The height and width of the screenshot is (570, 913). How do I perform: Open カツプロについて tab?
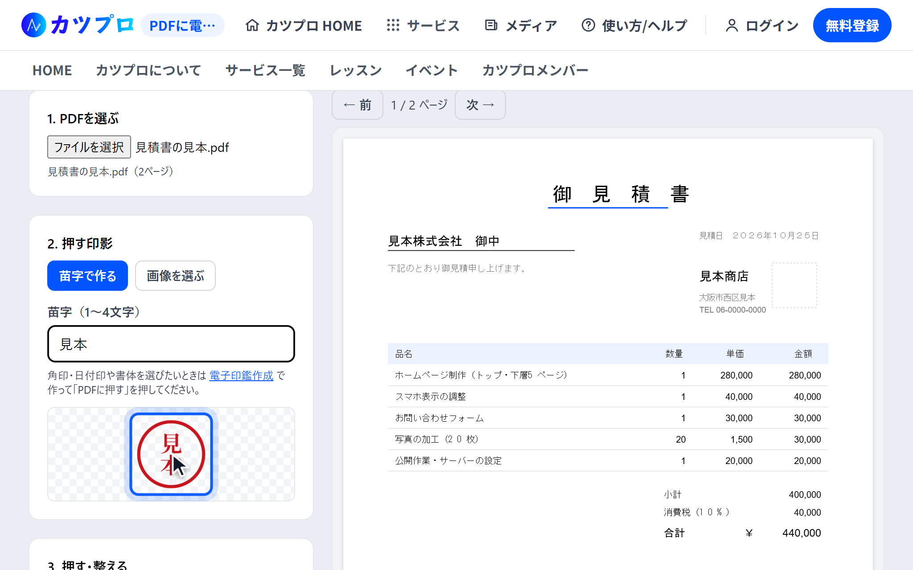148,70
